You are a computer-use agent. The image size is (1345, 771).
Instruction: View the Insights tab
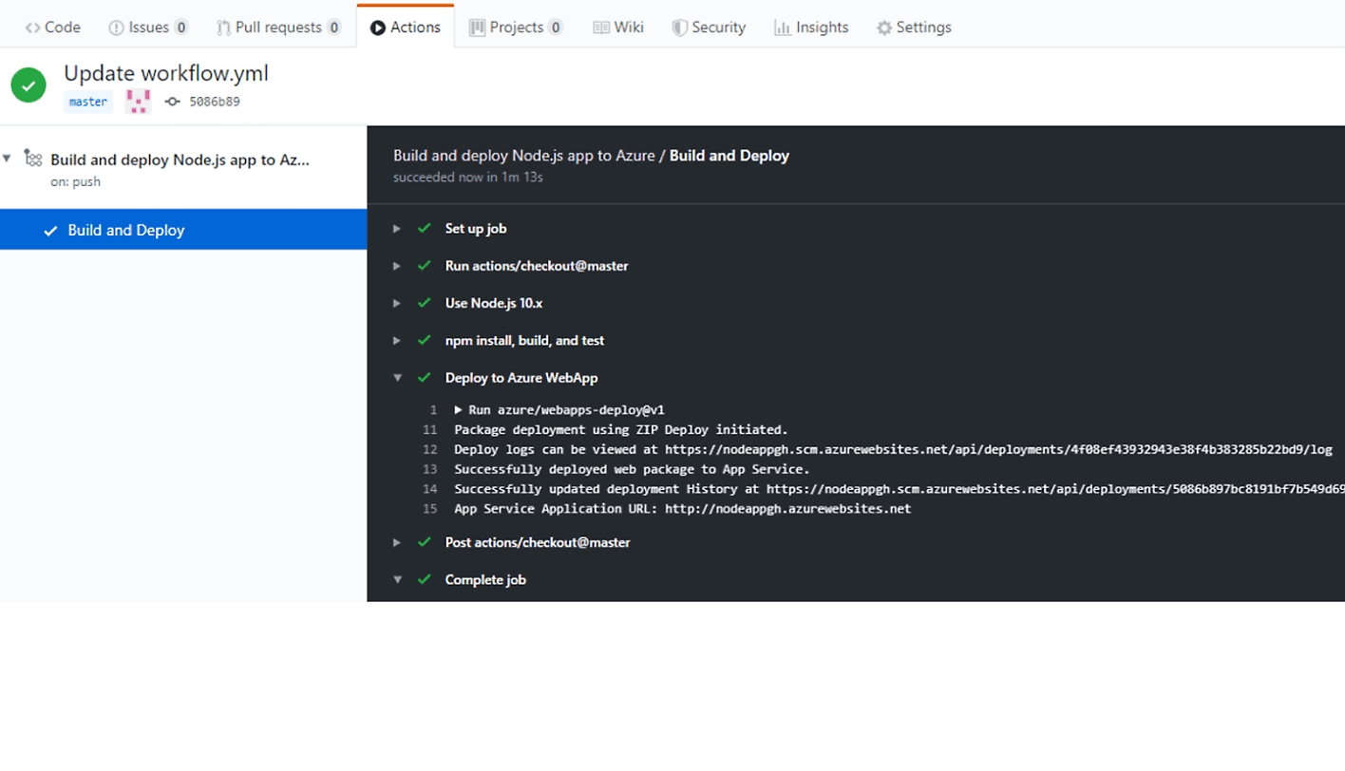point(811,28)
